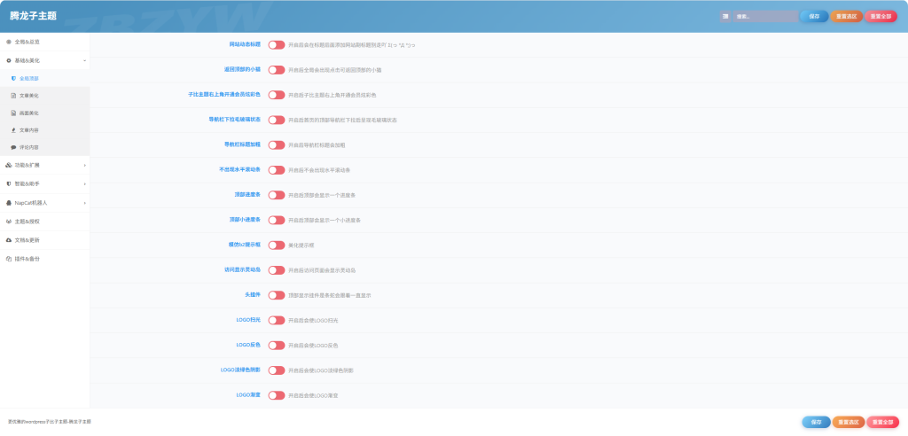Collapse the 基础&美化 section chevron

84,60
